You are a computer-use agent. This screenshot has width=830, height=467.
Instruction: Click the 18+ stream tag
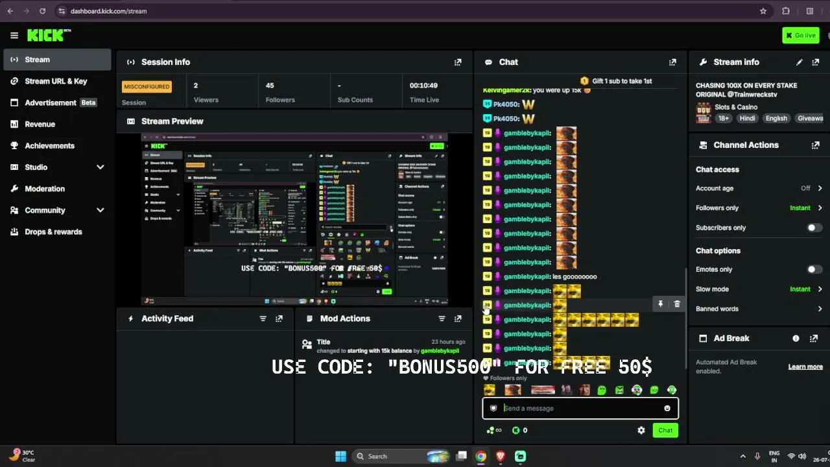[x=724, y=119]
